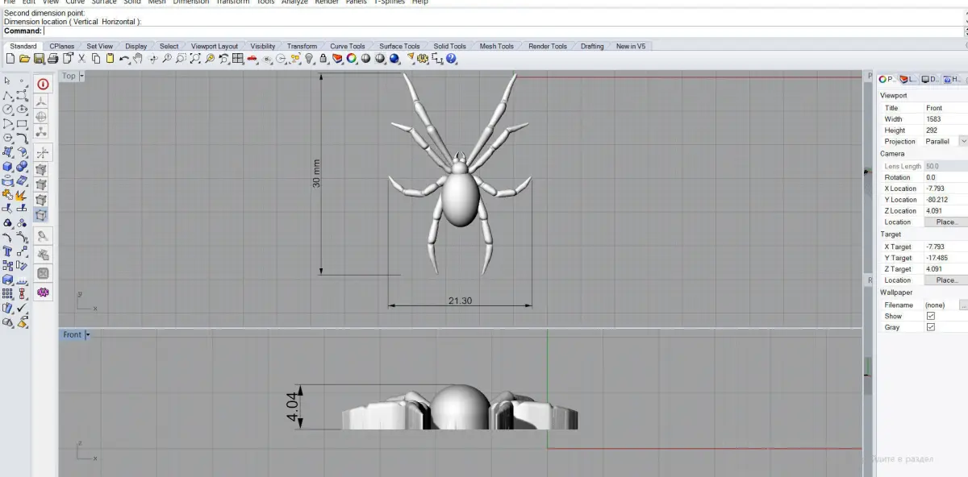Click the wallpaper Filename browse button
Image resolution: width=968 pixels, height=477 pixels.
click(x=963, y=305)
